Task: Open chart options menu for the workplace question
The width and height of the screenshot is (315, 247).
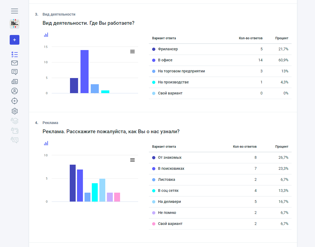Action: pyautogui.click(x=132, y=51)
